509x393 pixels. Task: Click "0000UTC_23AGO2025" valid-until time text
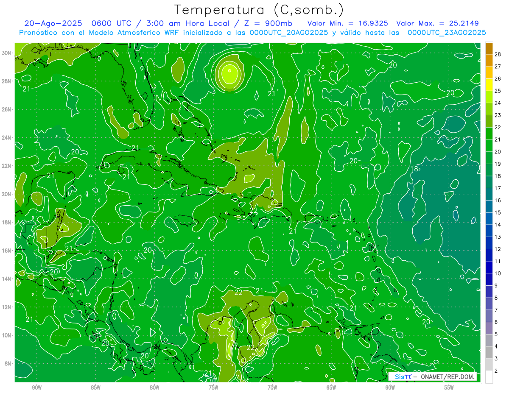(447, 33)
